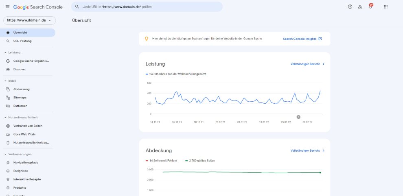Collapse the Index sidebar section
Viewport: 403px width, 196px height.
click(6, 81)
